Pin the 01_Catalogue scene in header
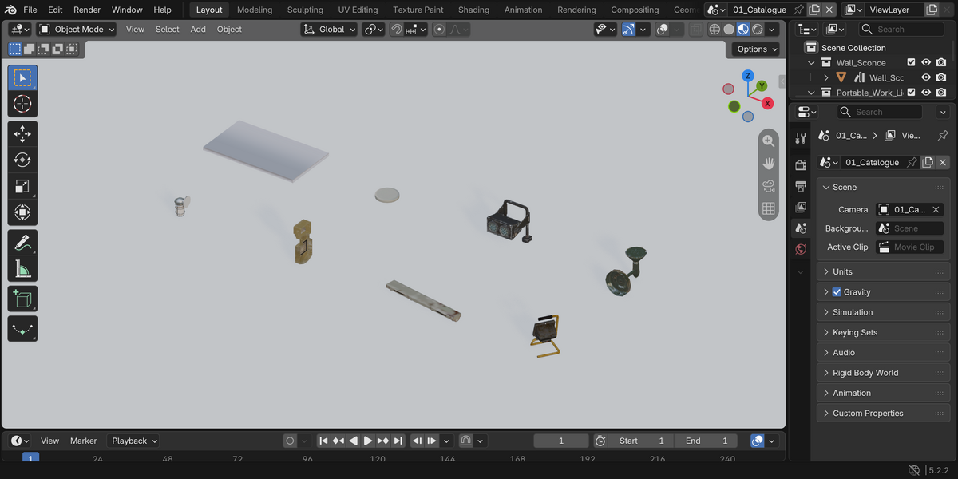This screenshot has height=479, width=958. point(798,10)
